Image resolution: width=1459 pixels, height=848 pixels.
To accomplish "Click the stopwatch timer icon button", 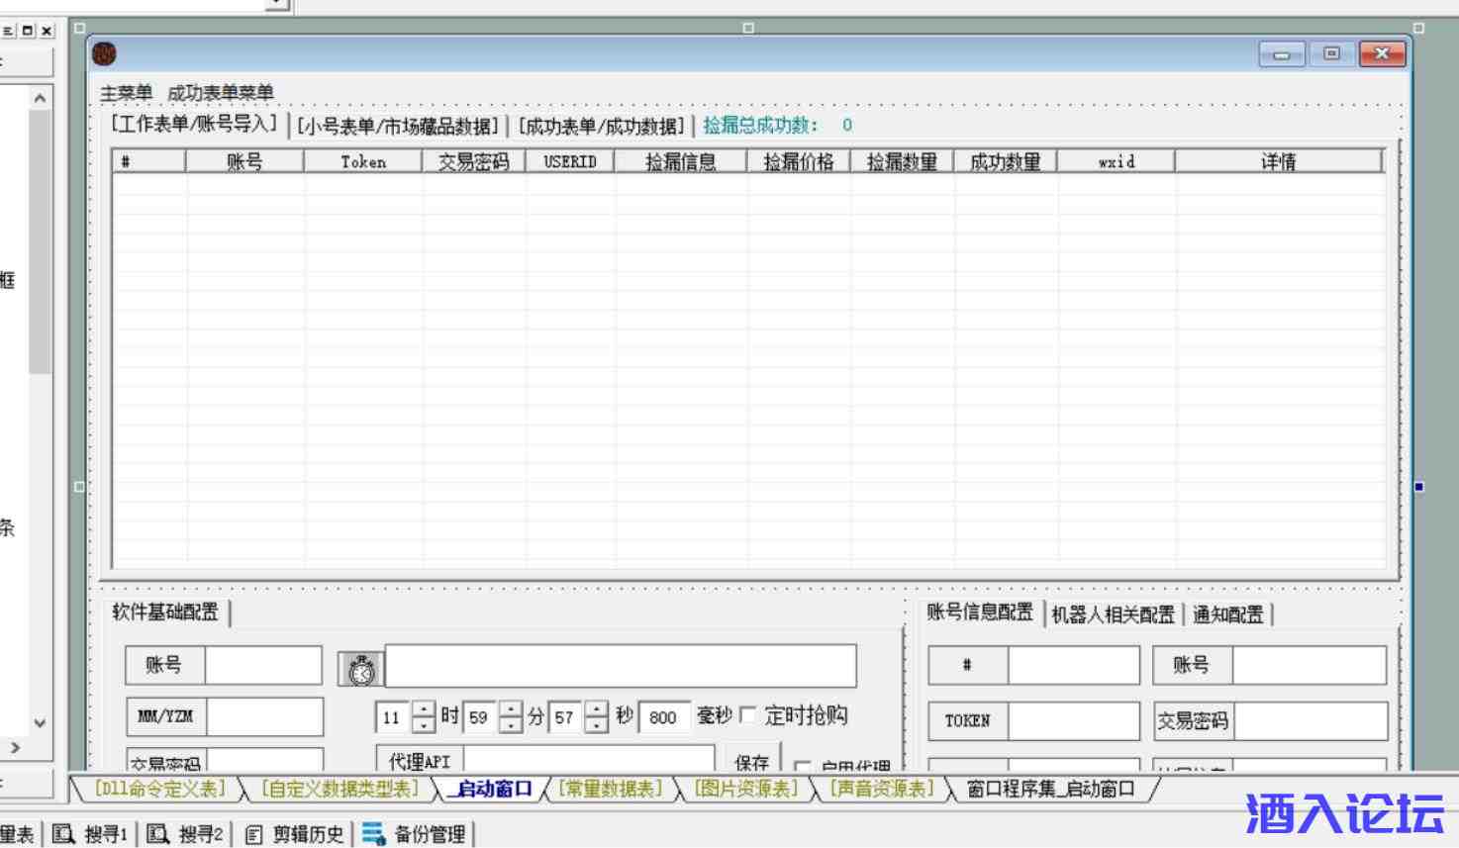I will point(361,669).
